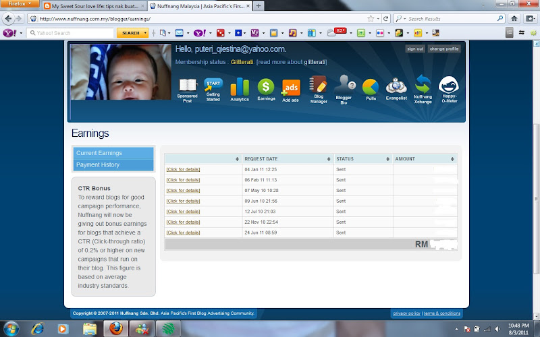540x337 pixels.
Task: Sort the table by REQUEST DATE column
Action: [x=288, y=159]
